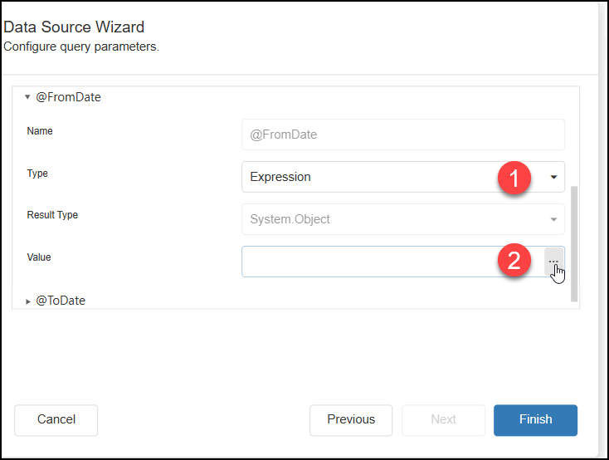Screen dimensions: 609x460
Task: Open the Type dropdown arrow
Action: point(553,177)
